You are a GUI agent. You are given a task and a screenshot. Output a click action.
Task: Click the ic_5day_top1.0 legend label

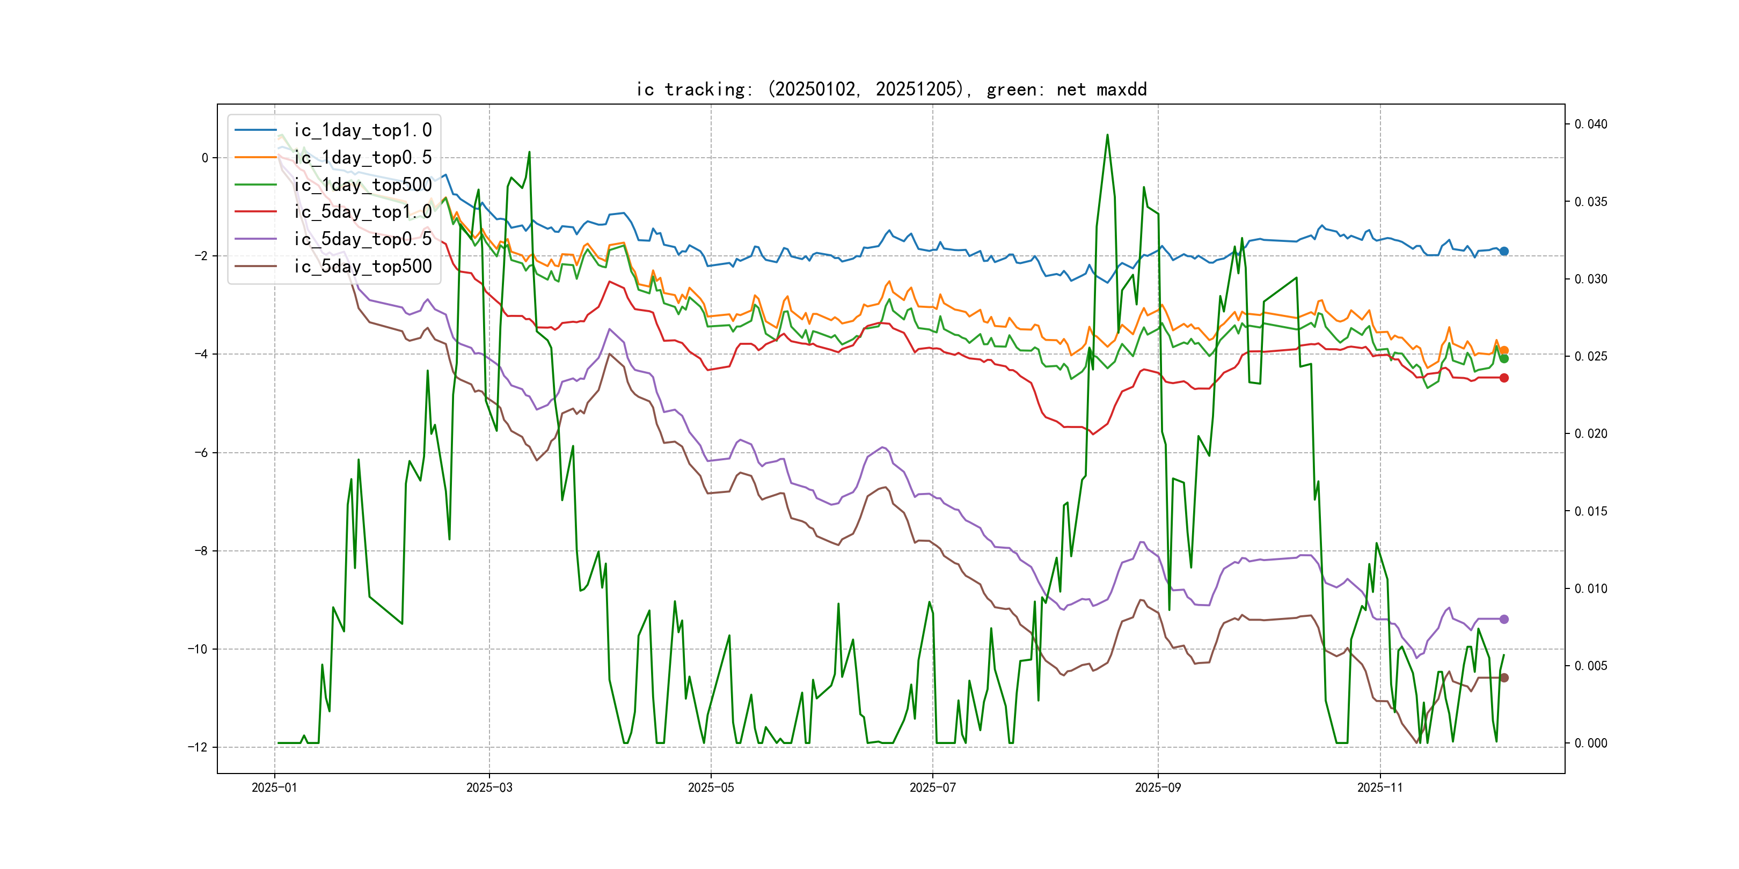point(362,211)
